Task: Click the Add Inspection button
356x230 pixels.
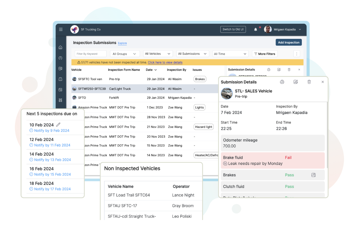Action: click(x=288, y=42)
